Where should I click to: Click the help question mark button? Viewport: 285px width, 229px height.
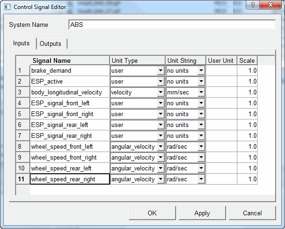coord(252,5)
